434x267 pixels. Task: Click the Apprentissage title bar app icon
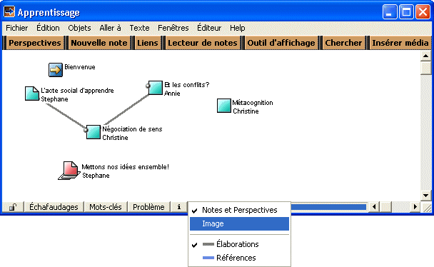click(x=9, y=11)
